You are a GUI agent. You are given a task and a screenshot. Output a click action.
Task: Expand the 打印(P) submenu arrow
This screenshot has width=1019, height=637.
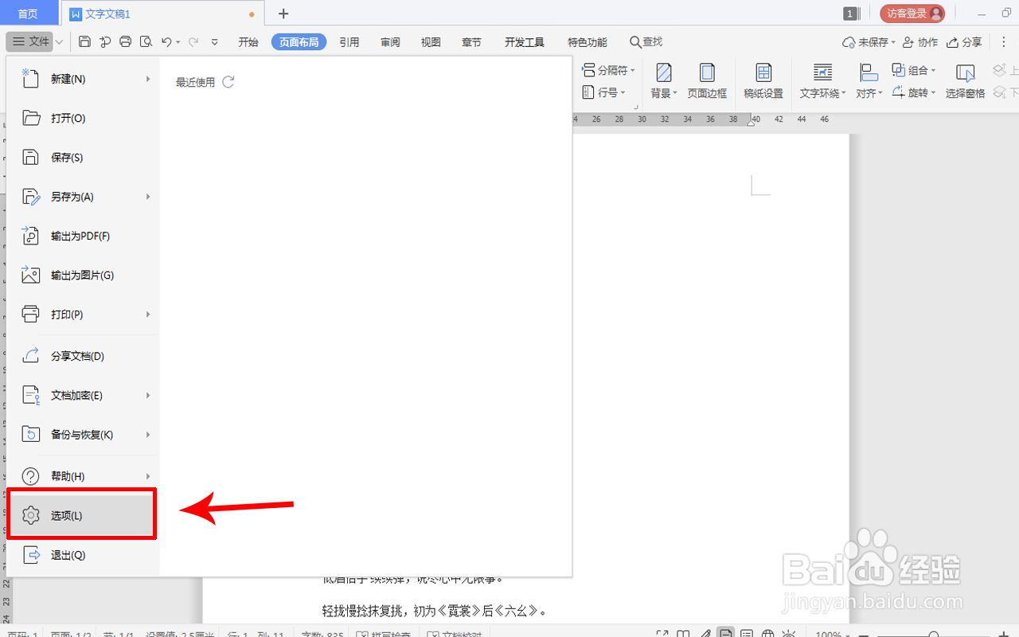click(148, 315)
